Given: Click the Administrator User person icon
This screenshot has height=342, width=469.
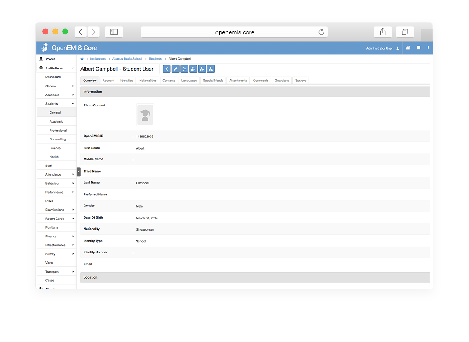Looking at the screenshot, I should click(x=398, y=48).
